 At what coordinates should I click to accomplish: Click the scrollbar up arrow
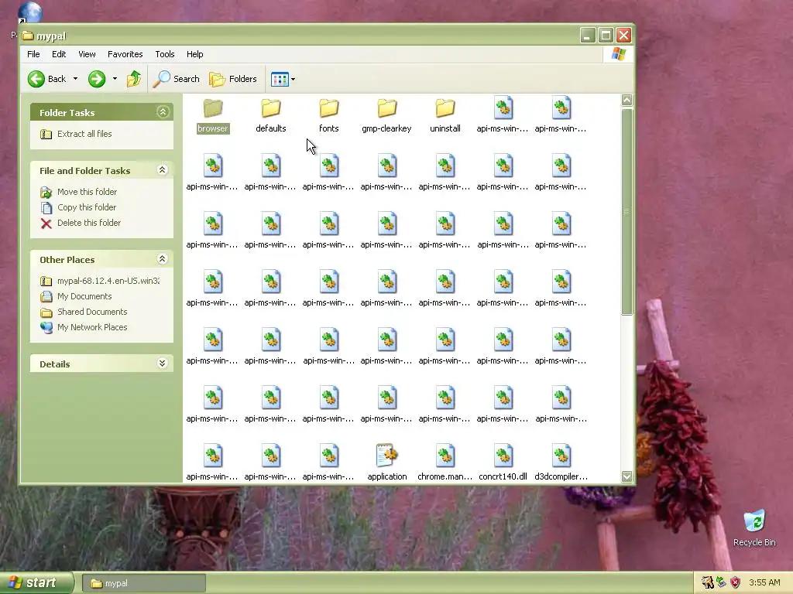[627, 100]
